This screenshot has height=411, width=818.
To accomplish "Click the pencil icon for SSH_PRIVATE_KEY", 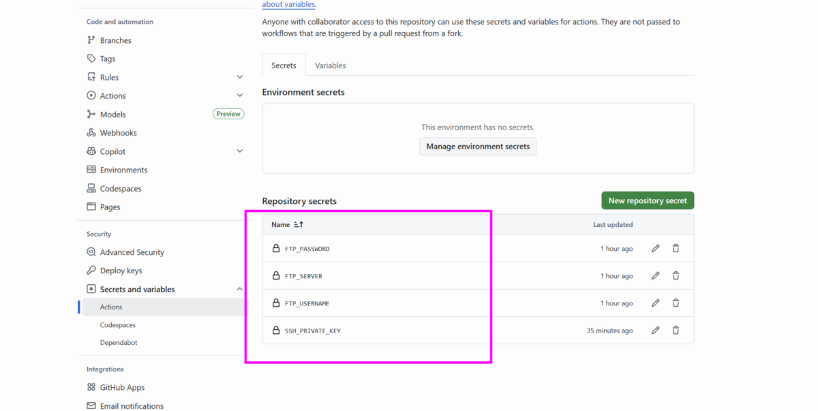I will click(655, 331).
